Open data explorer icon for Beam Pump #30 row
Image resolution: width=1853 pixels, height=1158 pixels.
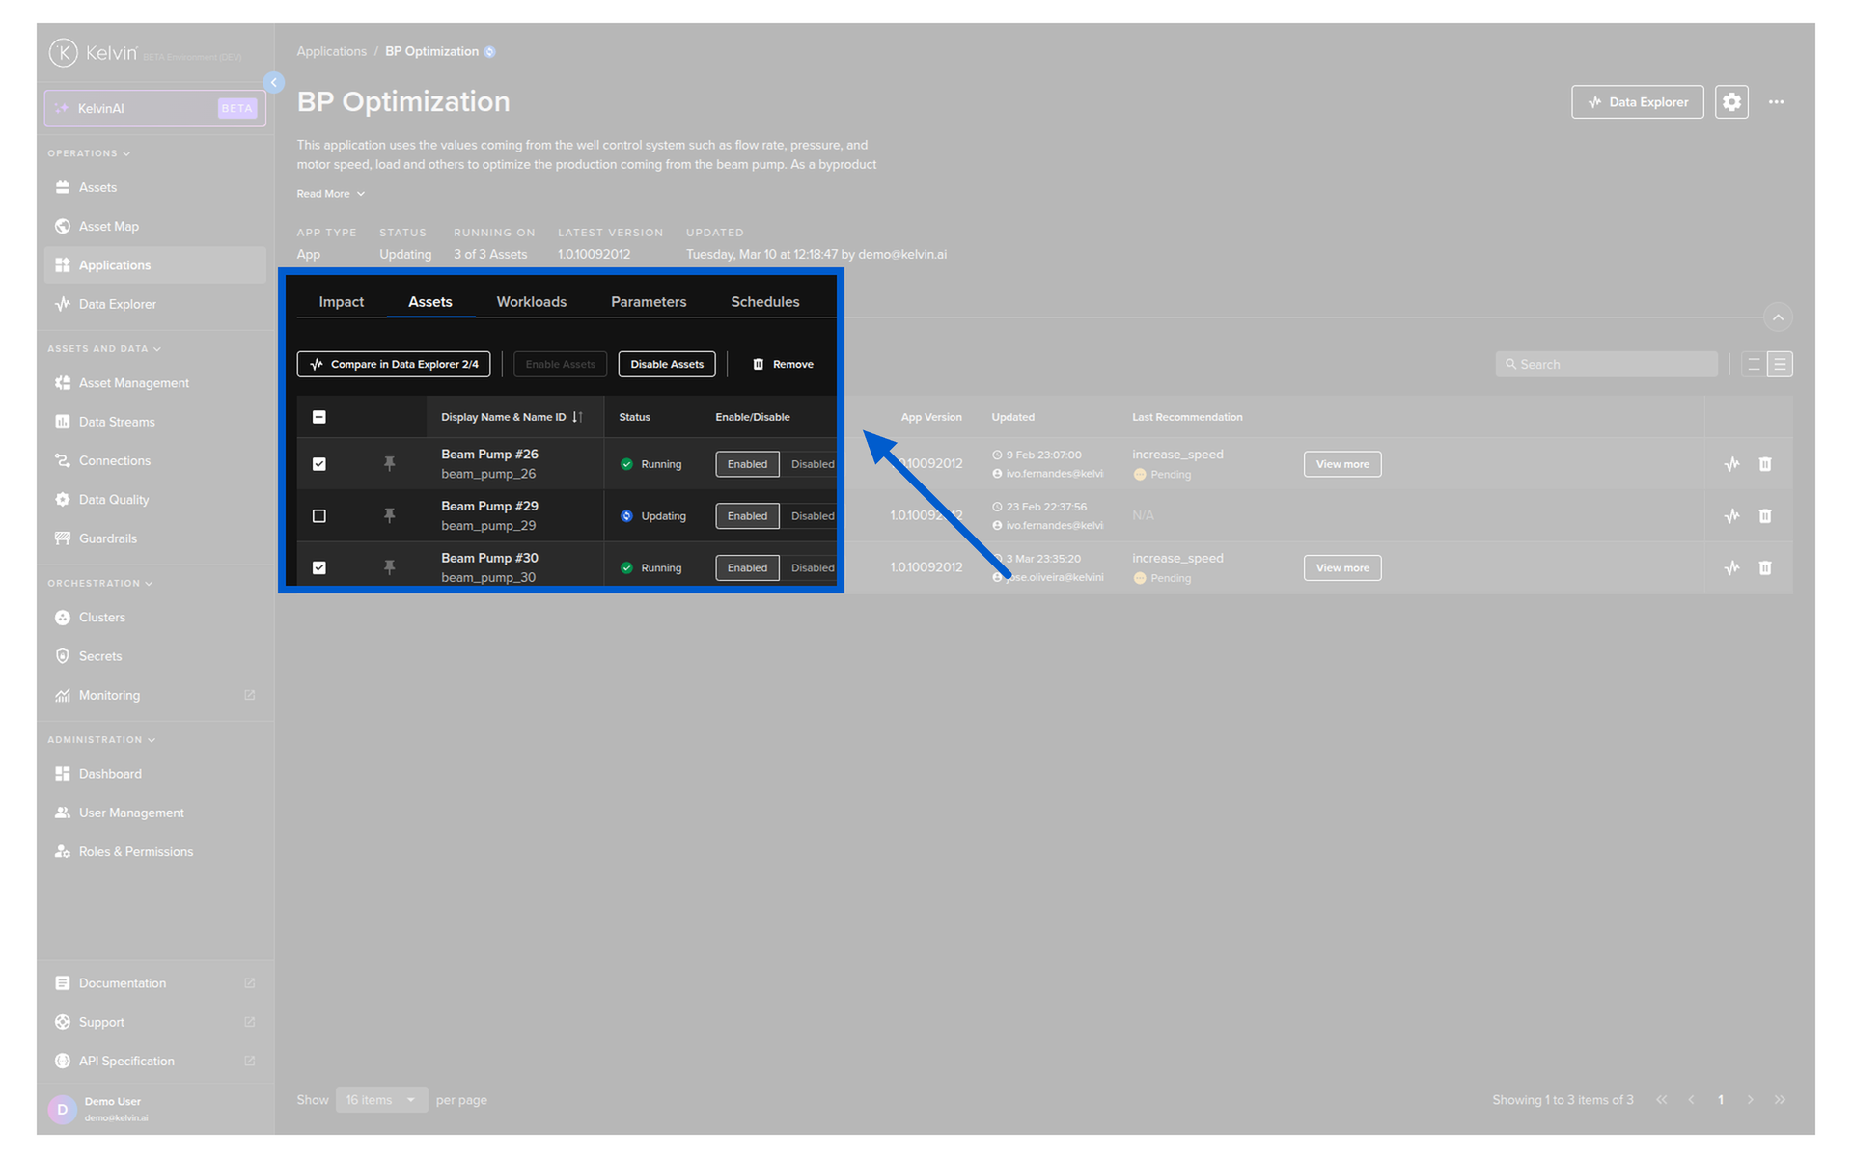coord(1731,568)
